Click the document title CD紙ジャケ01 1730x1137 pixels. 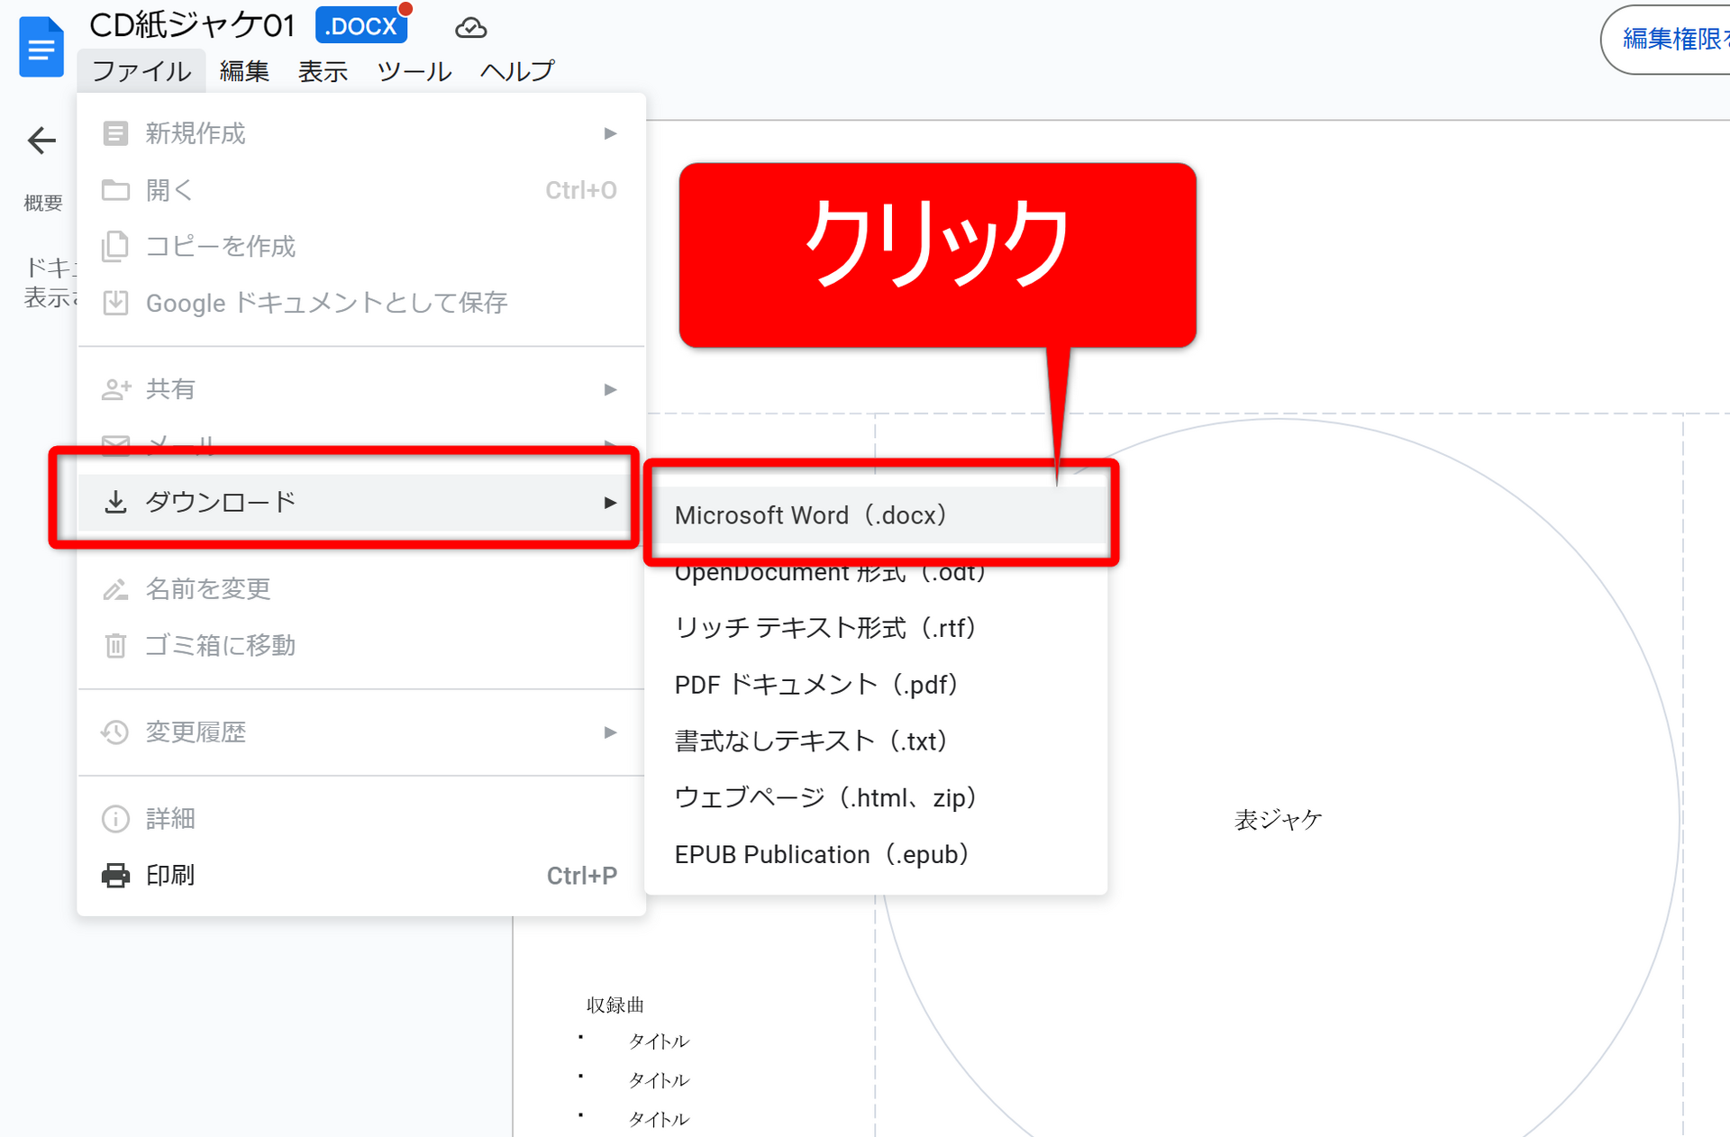click(x=192, y=25)
